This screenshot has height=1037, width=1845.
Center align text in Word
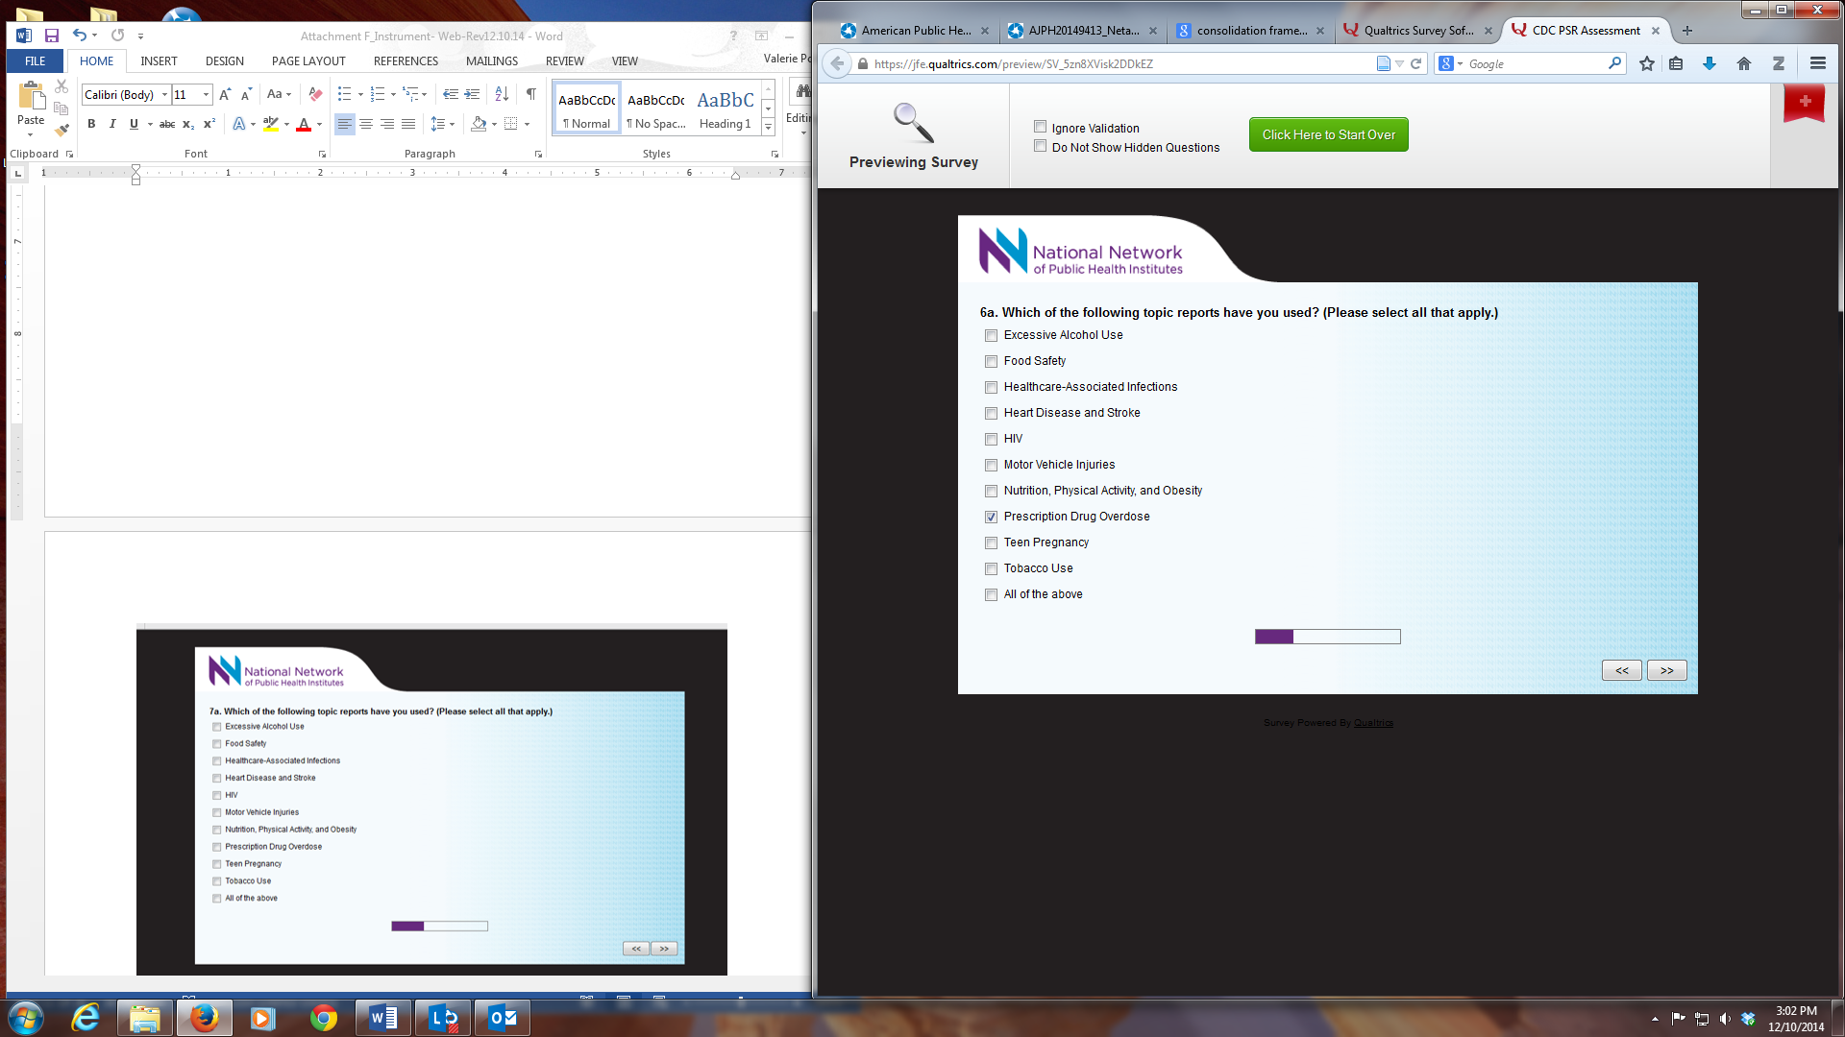pos(366,124)
